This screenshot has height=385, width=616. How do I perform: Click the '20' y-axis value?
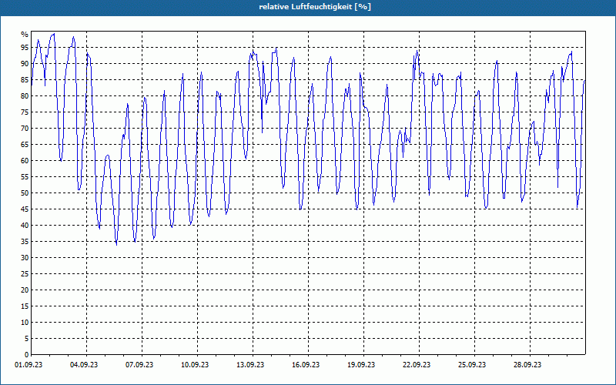coord(25,290)
